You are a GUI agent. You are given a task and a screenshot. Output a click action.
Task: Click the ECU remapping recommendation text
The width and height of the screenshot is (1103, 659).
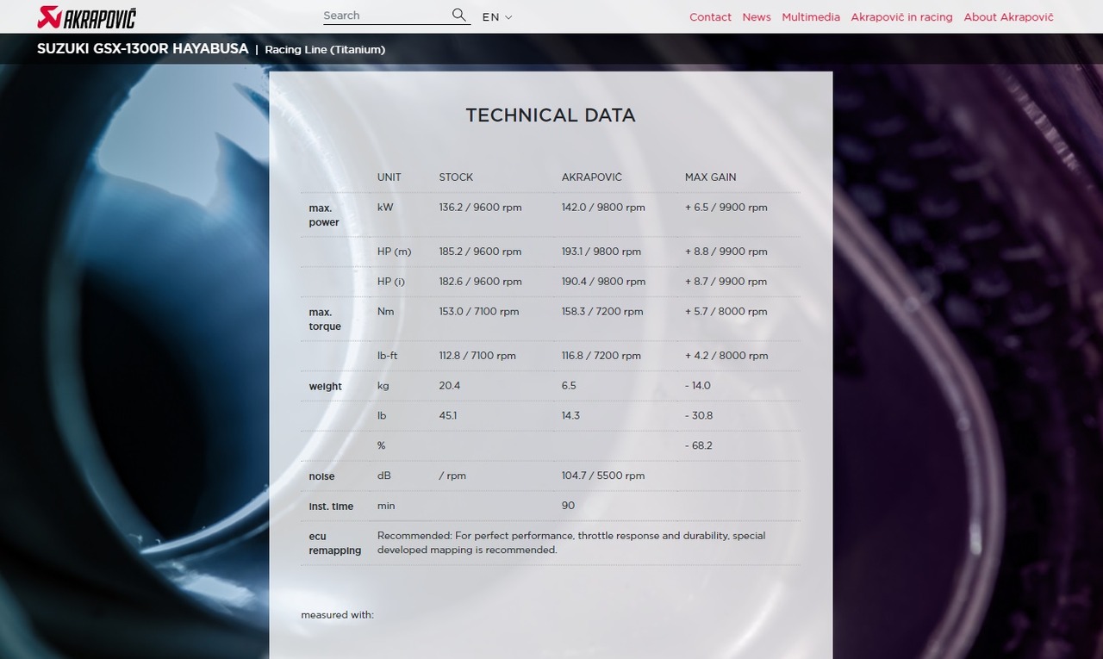click(x=571, y=543)
